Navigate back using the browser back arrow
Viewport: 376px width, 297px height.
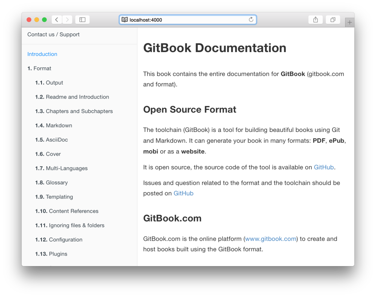pyautogui.click(x=56, y=19)
